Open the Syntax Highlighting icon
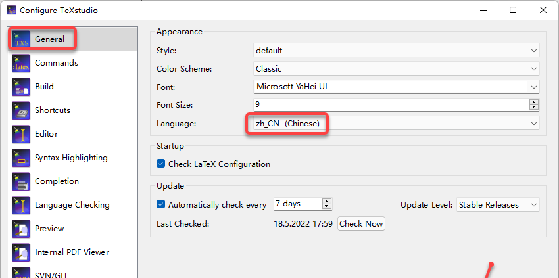The height and width of the screenshot is (278, 559). (x=20, y=158)
